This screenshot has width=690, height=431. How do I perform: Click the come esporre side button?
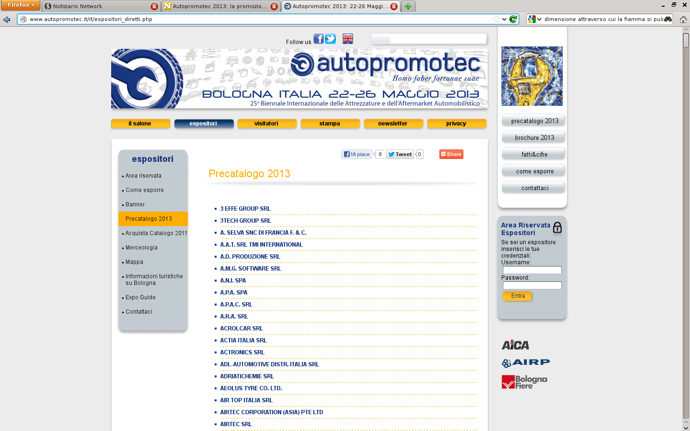533,171
